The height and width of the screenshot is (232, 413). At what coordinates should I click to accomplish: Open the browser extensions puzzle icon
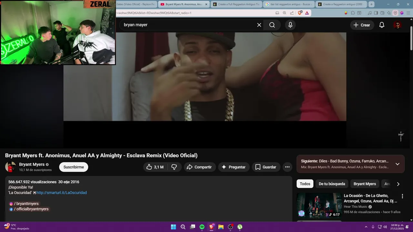[353, 13]
